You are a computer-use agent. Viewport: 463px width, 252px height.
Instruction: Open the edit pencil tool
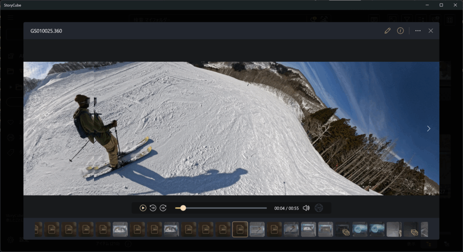387,31
